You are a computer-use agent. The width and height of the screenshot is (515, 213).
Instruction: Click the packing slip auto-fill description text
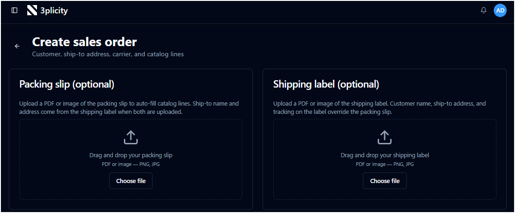(129, 107)
